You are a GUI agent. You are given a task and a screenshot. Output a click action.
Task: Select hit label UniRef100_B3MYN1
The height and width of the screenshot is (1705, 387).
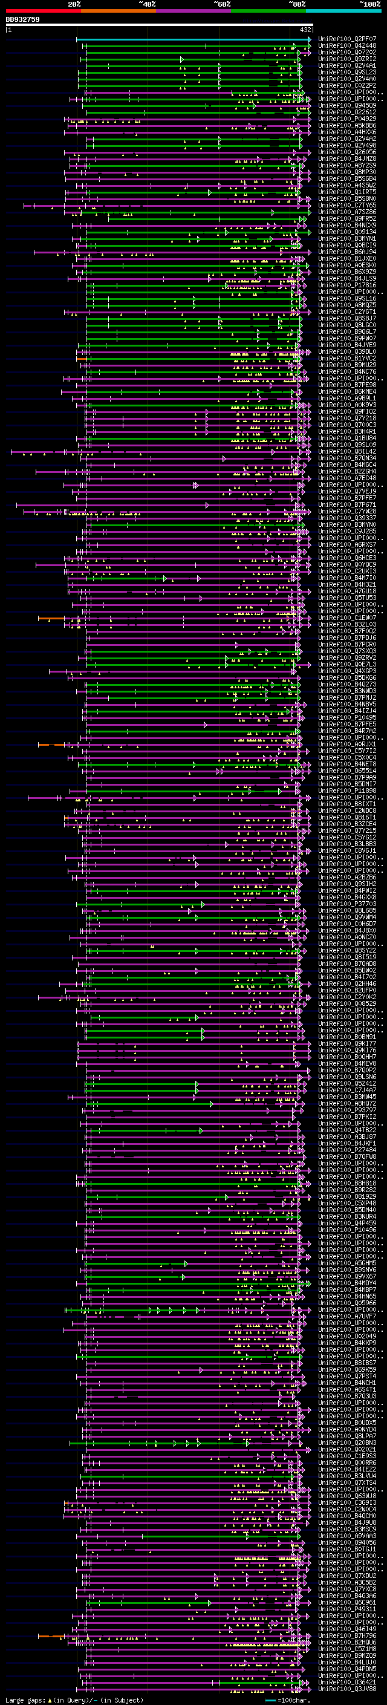[347, 239]
